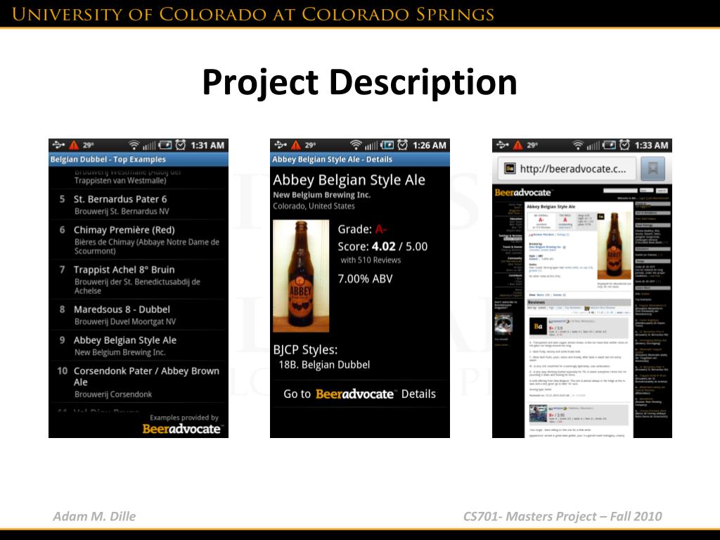Tap the BA favicon in the browser URL bar
Screen dimensions: 720x540
pyautogui.click(x=510, y=169)
